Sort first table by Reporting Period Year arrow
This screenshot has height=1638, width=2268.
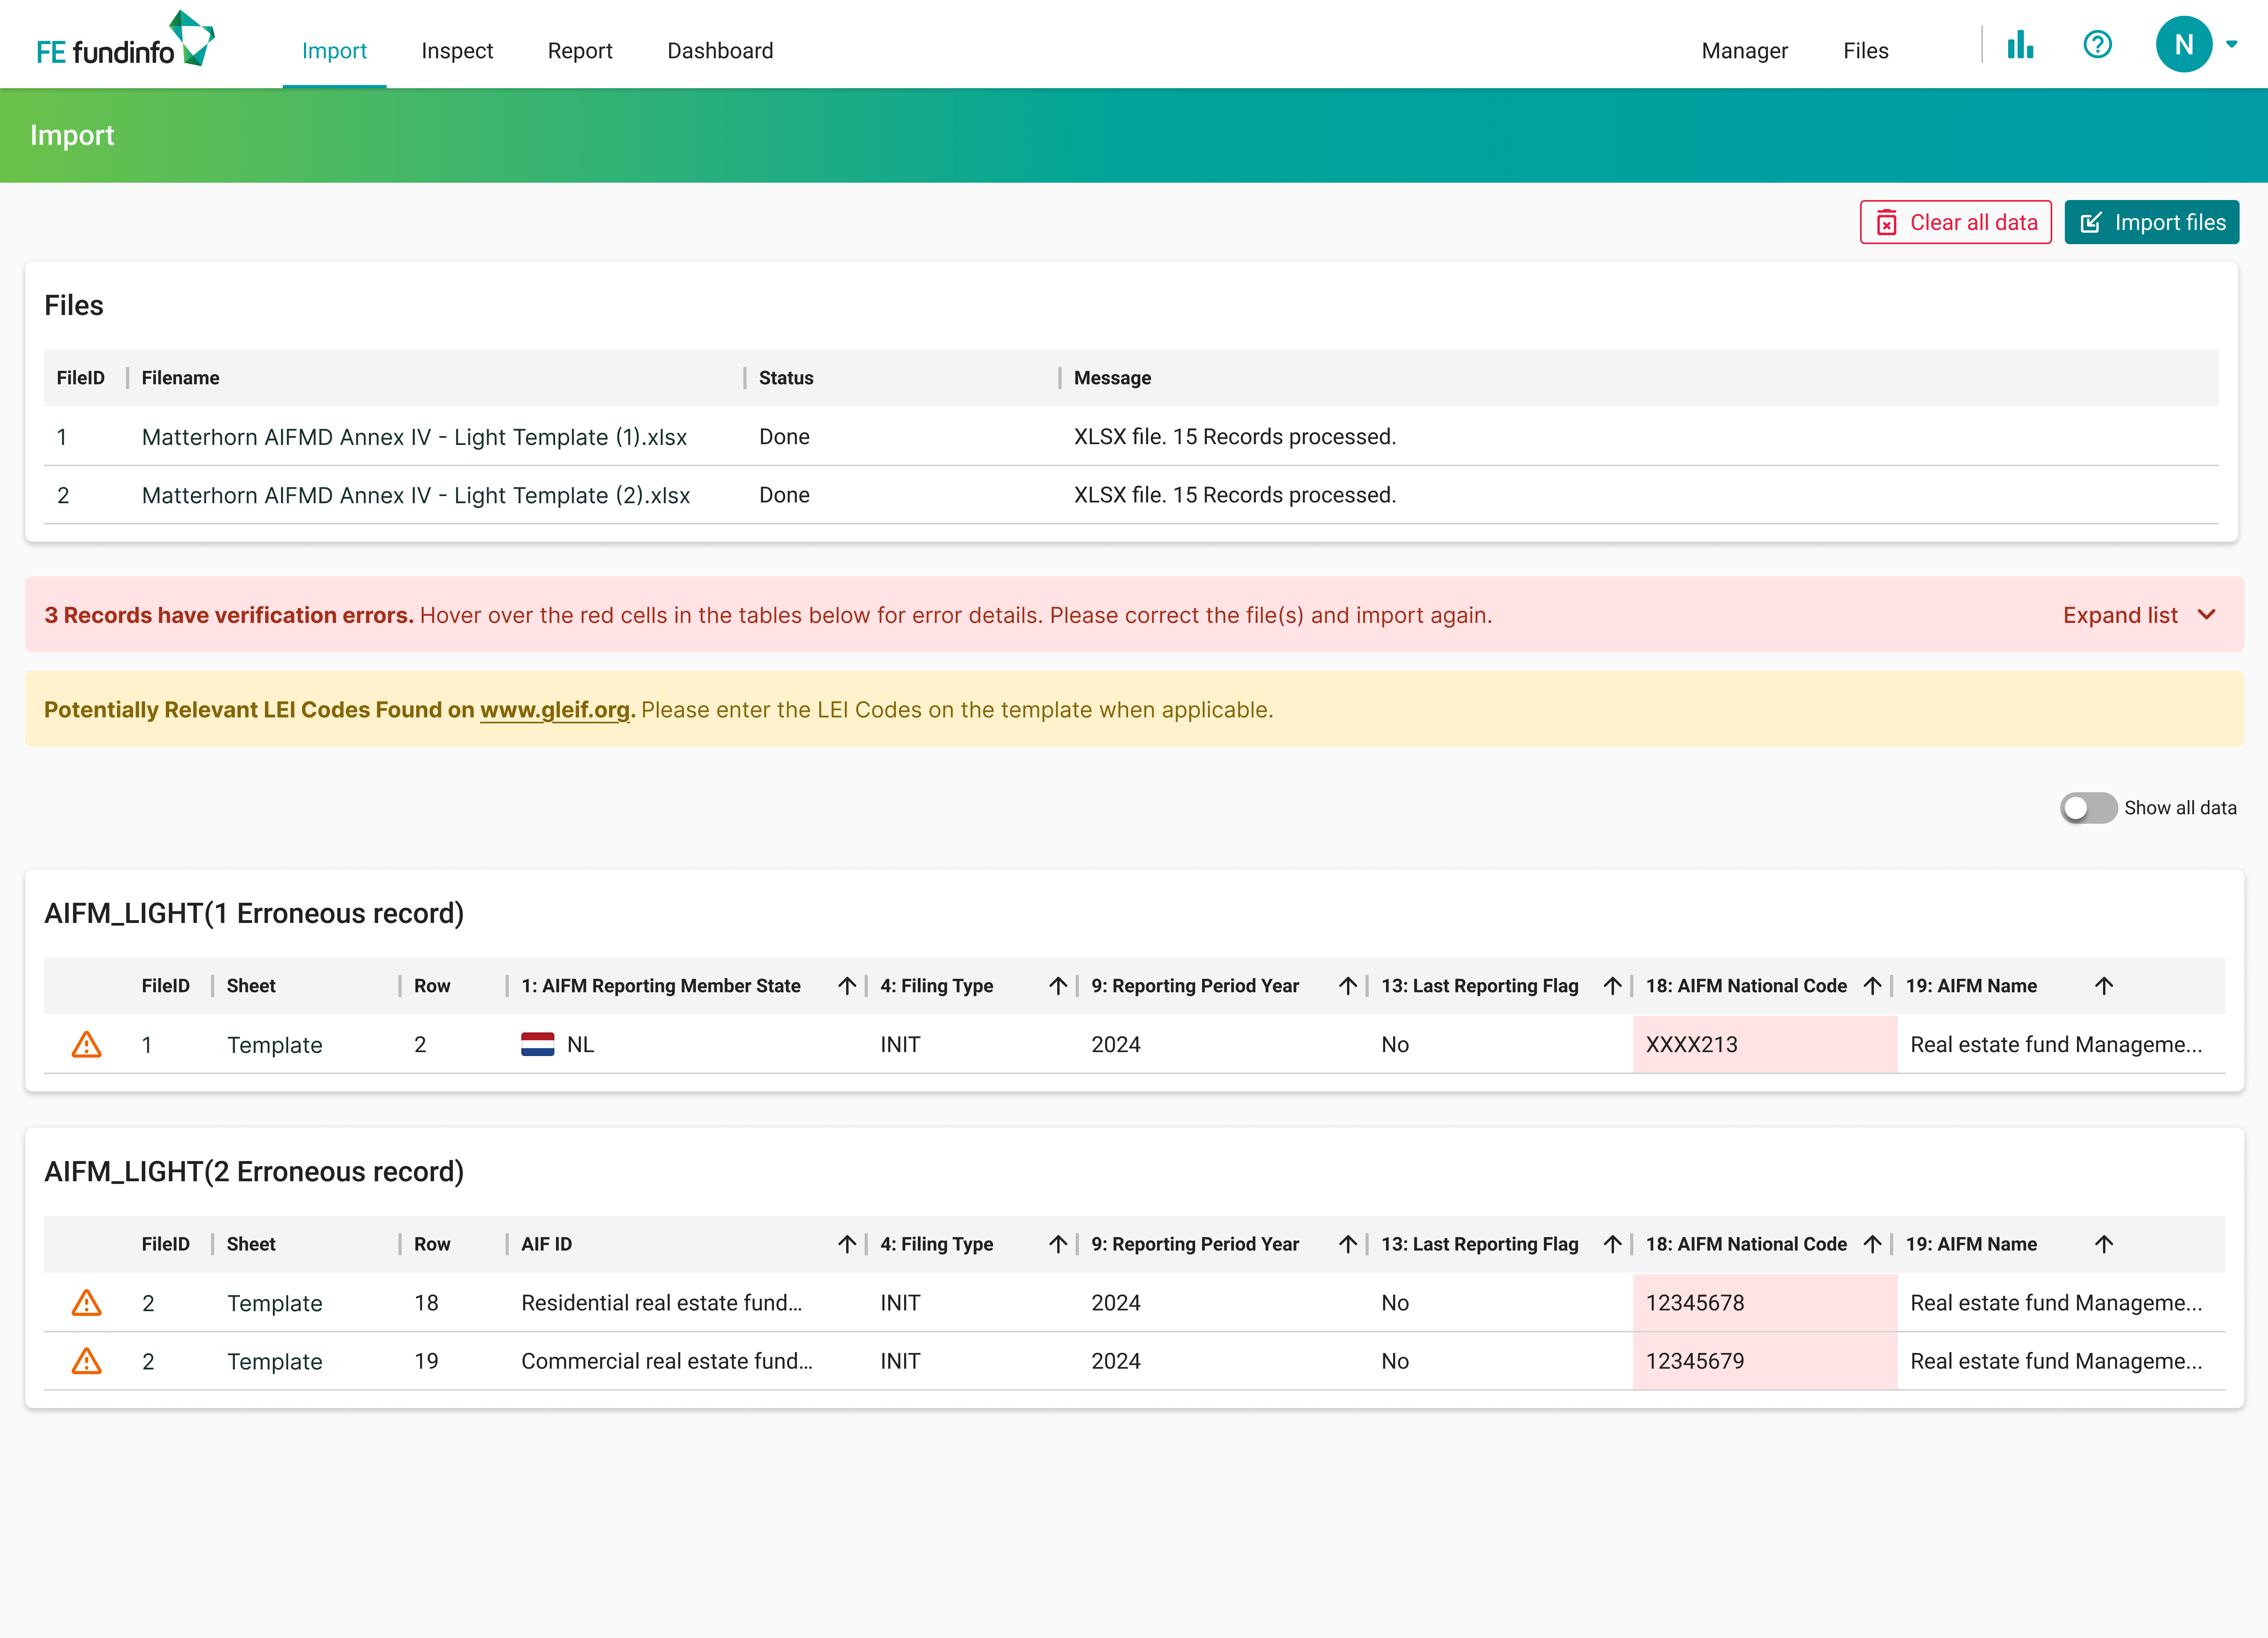click(1348, 986)
